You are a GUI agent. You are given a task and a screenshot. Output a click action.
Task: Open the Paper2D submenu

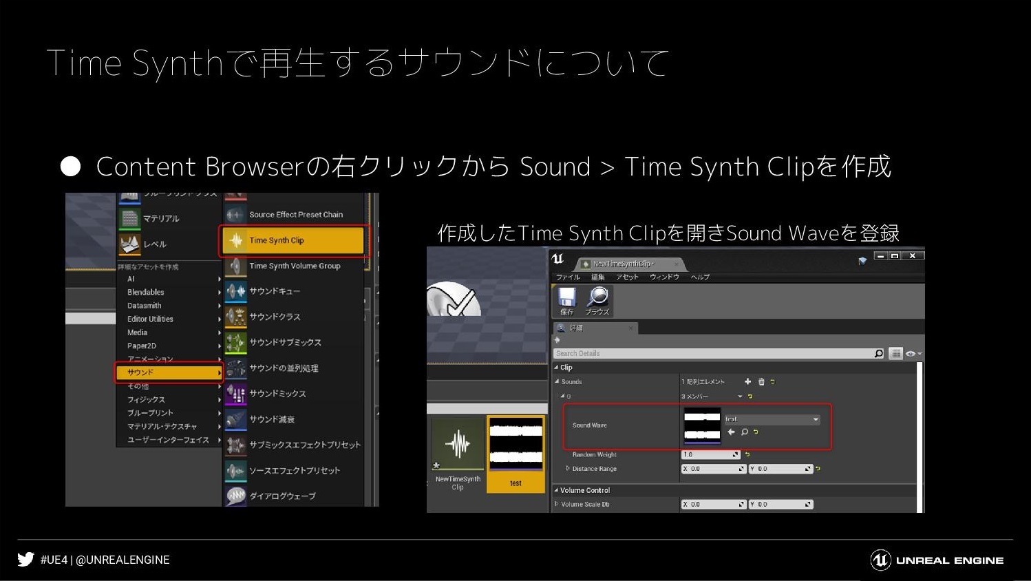pos(169,346)
